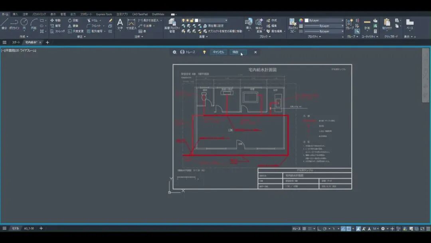Screen dimensions: 431x243
Task: Open Layer Properties Manager (画層プロパティ管理)
Action: (172, 26)
